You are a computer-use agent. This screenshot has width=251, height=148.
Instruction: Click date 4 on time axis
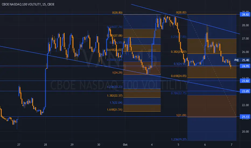click(x=152, y=145)
